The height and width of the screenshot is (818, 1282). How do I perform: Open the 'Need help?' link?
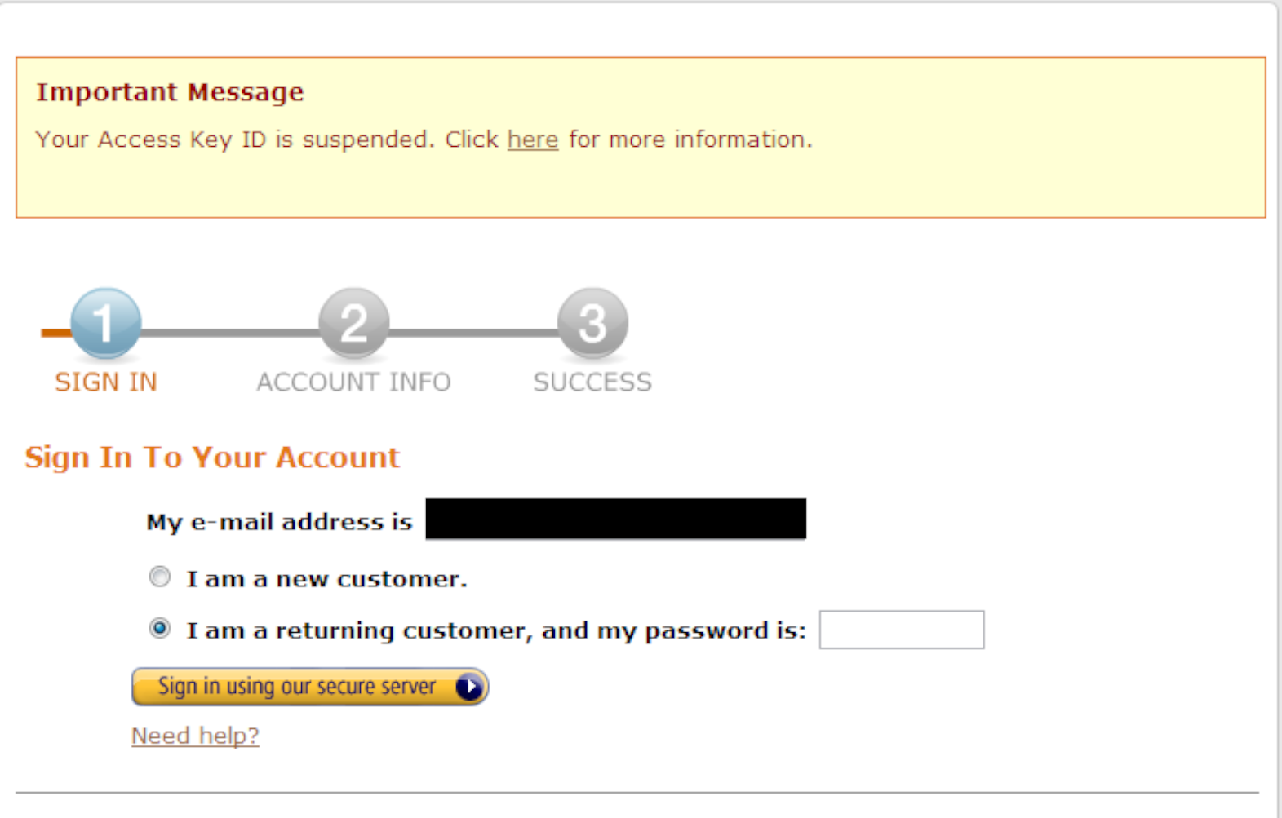coord(195,736)
